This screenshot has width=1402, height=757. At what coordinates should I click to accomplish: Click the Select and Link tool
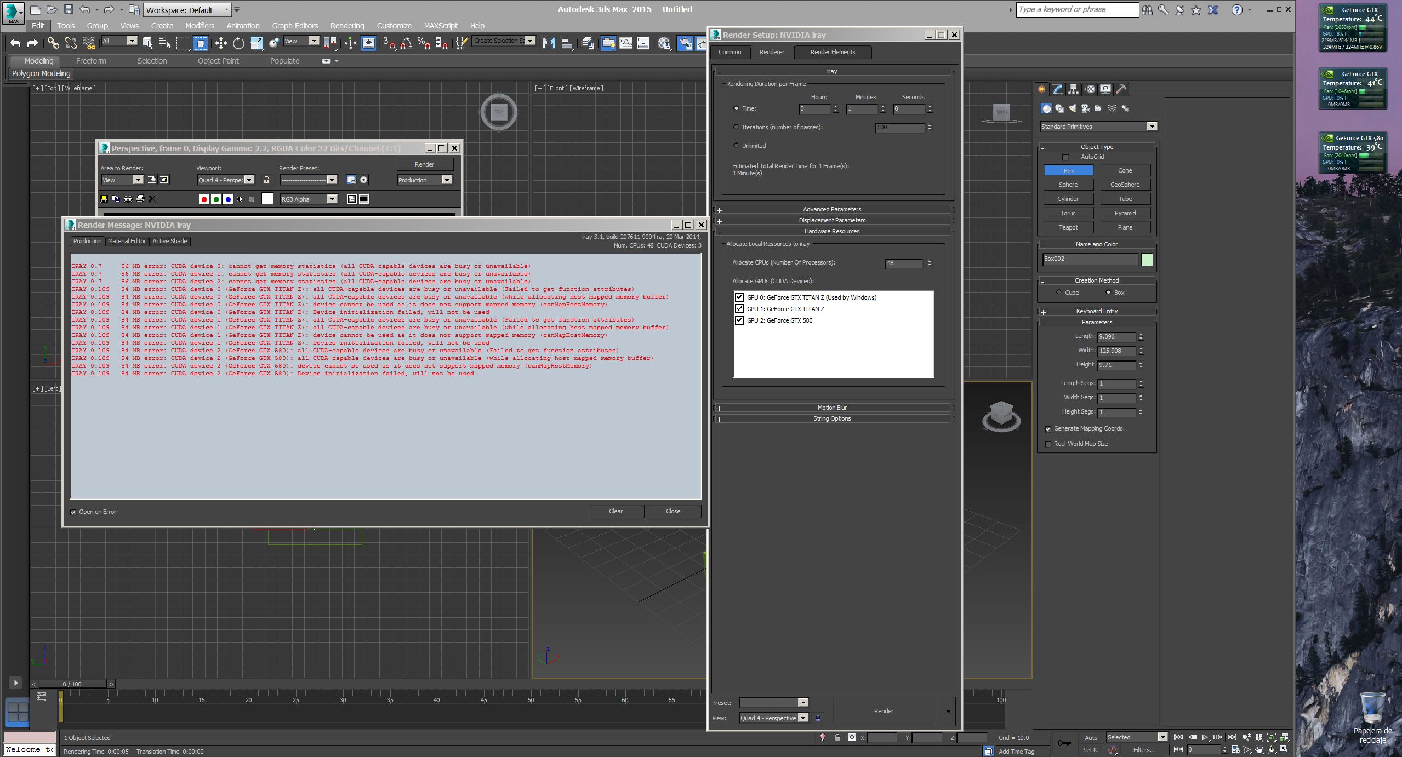[x=53, y=43]
